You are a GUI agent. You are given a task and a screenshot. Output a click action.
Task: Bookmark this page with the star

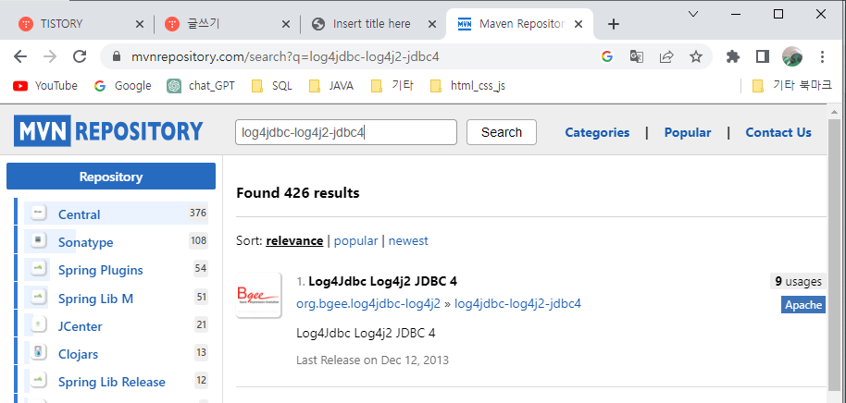[x=696, y=56]
